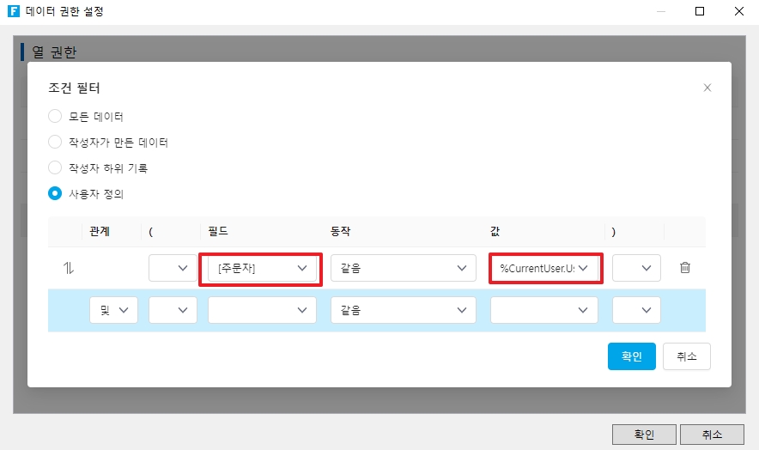Open the 및 relation dropdown
Viewport: 759px width, 450px height.
click(x=113, y=310)
